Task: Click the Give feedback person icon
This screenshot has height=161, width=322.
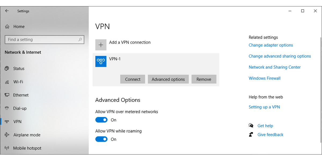Action: (251, 134)
